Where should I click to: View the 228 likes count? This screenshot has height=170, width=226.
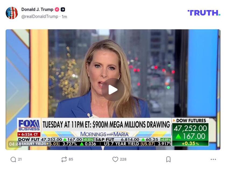[x=123, y=159]
